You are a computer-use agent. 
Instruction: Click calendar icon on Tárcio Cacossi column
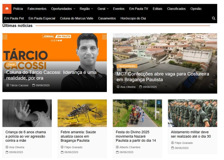[34, 85]
